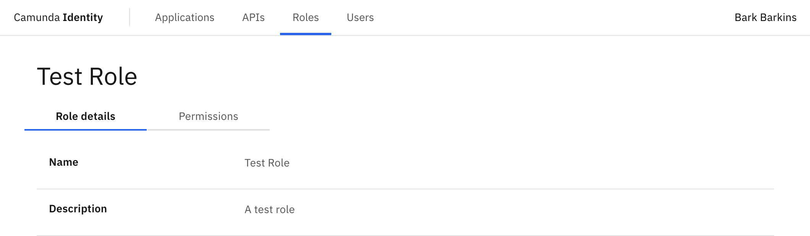
Task: Select the Name field value Test Role
Action: [267, 163]
